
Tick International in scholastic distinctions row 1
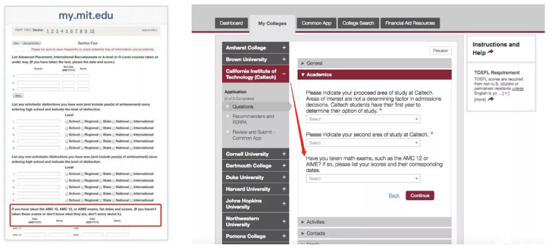pos(131,121)
